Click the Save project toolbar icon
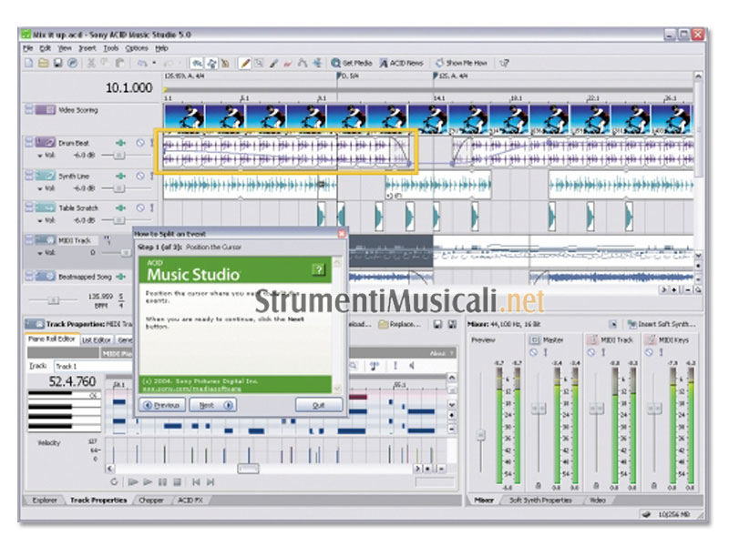 (57, 63)
